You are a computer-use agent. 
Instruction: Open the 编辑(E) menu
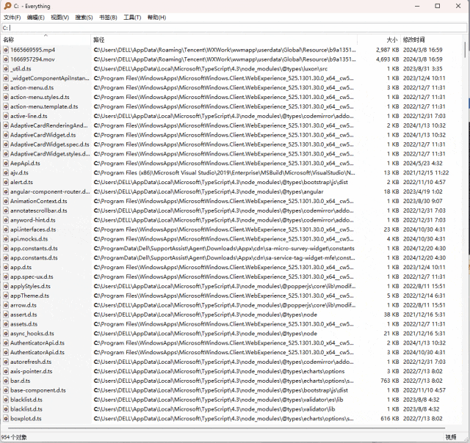(x=36, y=18)
